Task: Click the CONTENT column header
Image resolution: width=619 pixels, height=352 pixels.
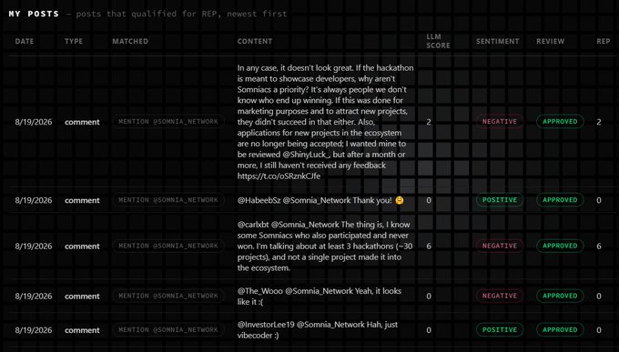Action: (x=255, y=41)
